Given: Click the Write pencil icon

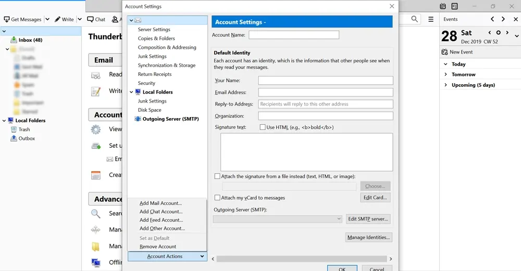Looking at the screenshot, I should pos(57,19).
